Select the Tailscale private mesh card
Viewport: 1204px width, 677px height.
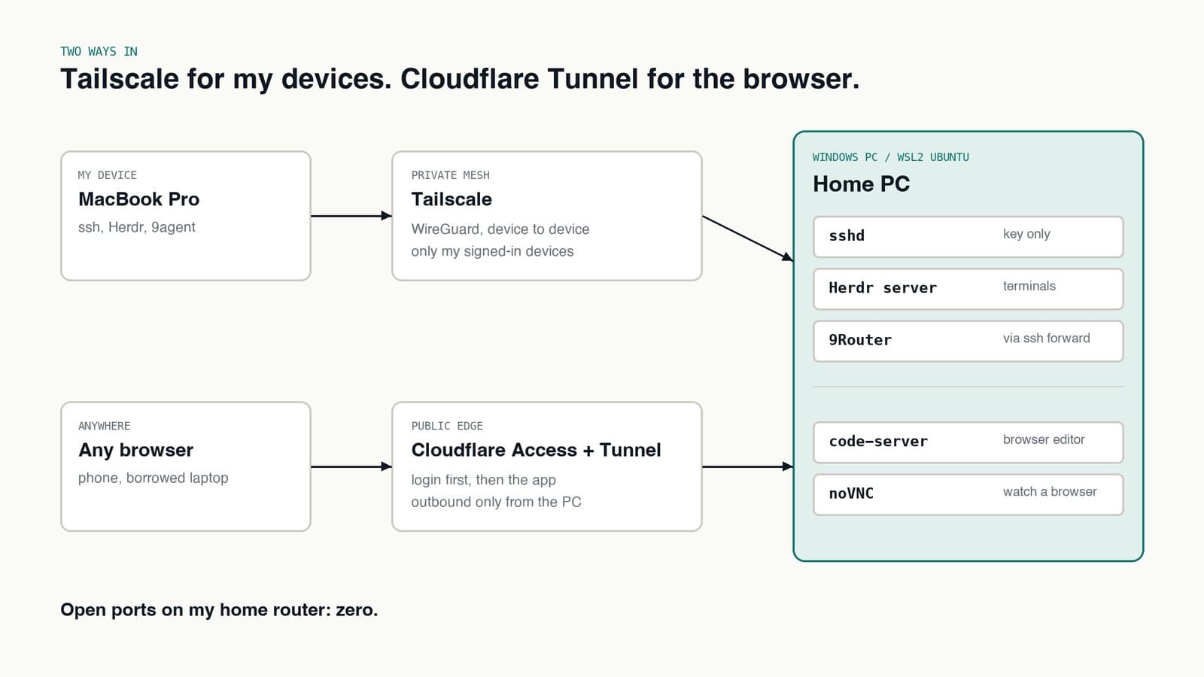click(x=547, y=216)
